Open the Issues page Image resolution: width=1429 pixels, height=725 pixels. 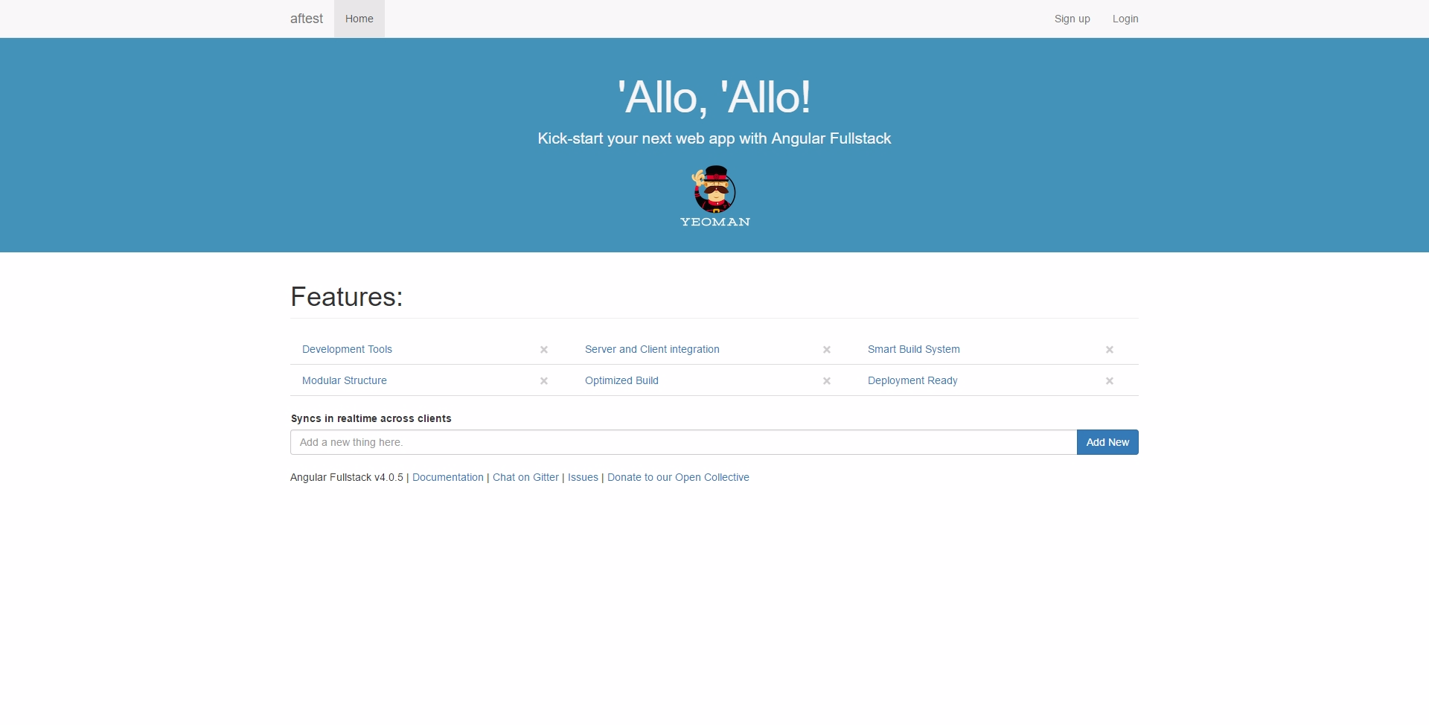[583, 477]
